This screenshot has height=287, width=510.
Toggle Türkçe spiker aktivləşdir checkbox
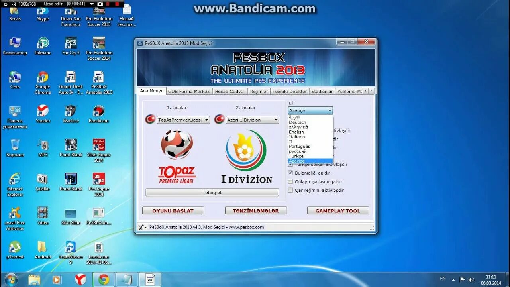pos(290,164)
